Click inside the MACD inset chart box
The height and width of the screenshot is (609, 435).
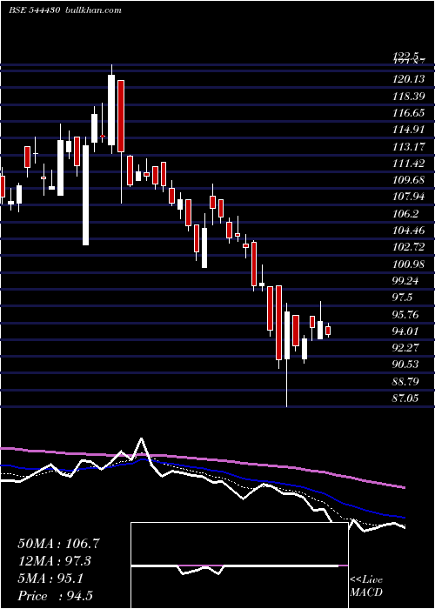click(x=239, y=565)
